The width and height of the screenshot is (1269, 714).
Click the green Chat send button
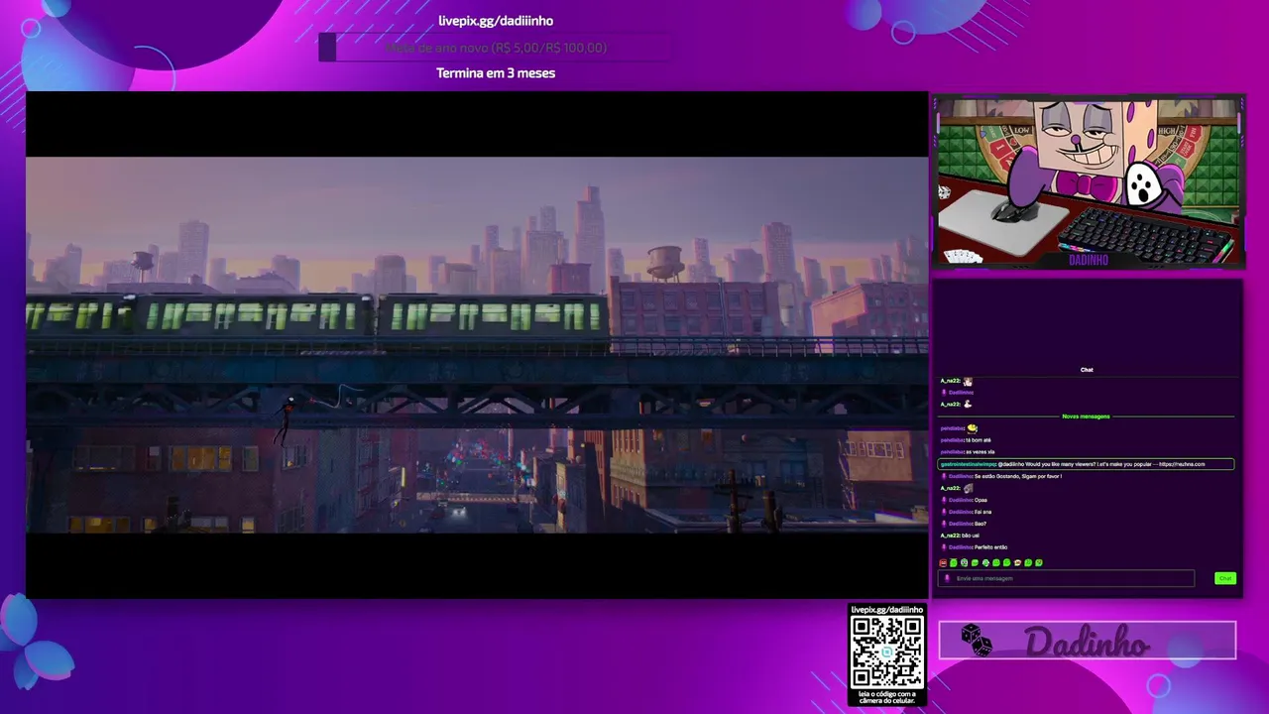[1225, 578]
